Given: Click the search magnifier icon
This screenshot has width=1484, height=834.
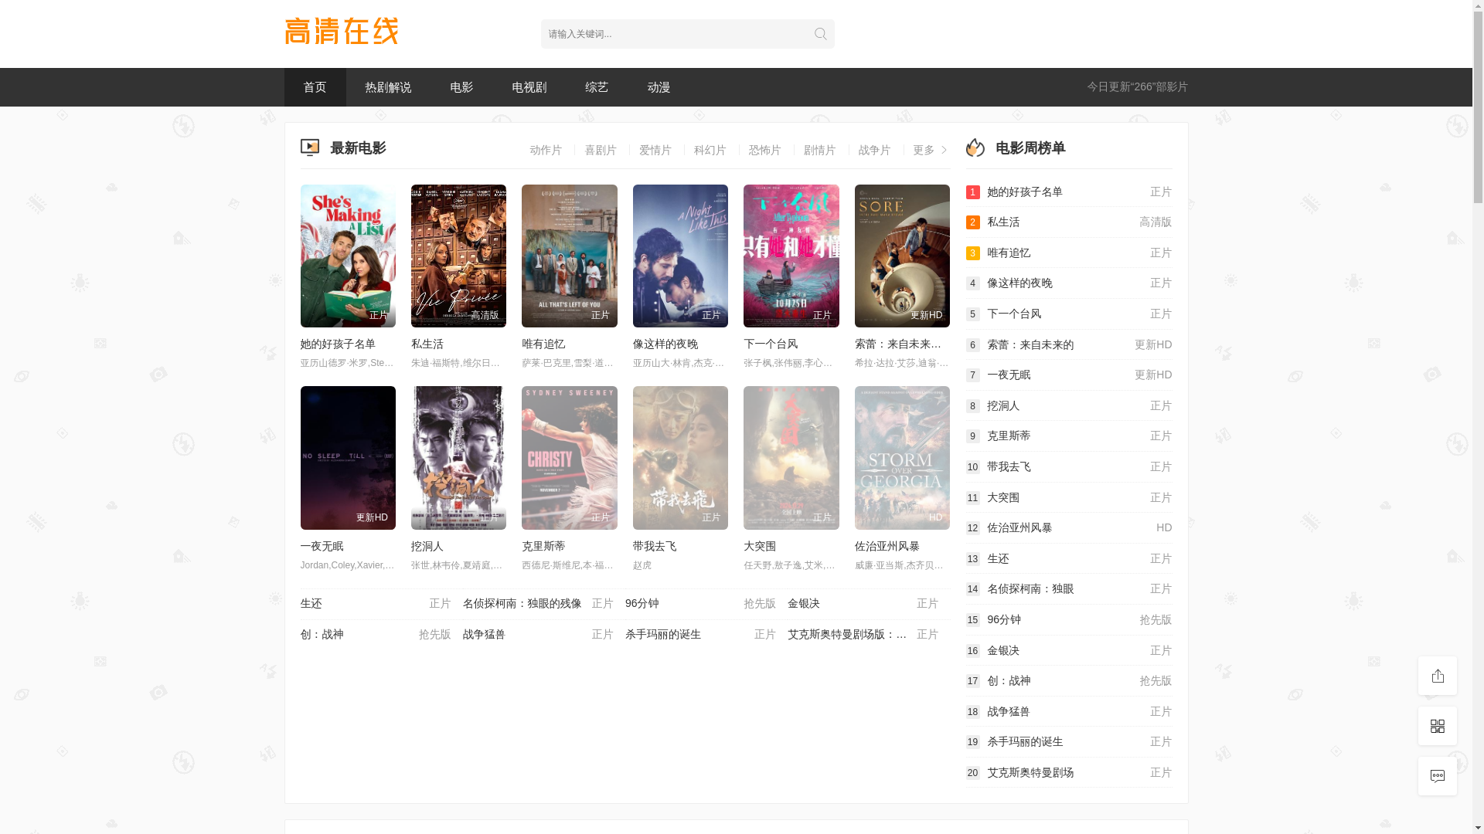Looking at the screenshot, I should [820, 34].
